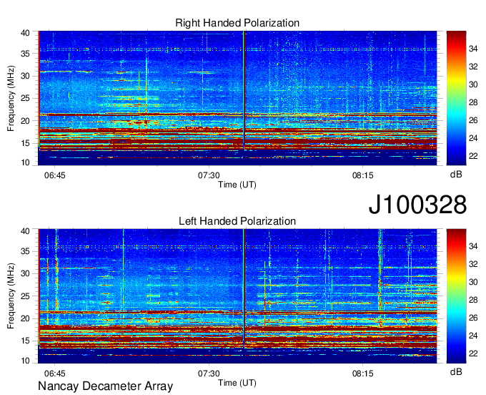486x395 pixels.
Task: Click the "25" frequency tick of Right Handed plot
Action: click(x=25, y=98)
